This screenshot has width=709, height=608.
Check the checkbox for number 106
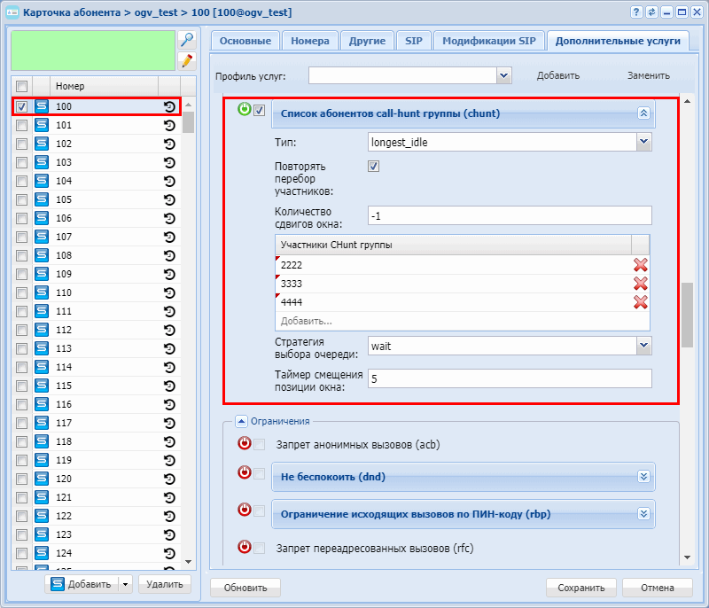pos(21,218)
